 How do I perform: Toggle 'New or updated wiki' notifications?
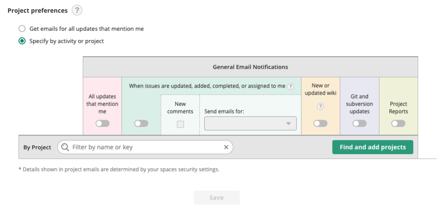coord(321,124)
